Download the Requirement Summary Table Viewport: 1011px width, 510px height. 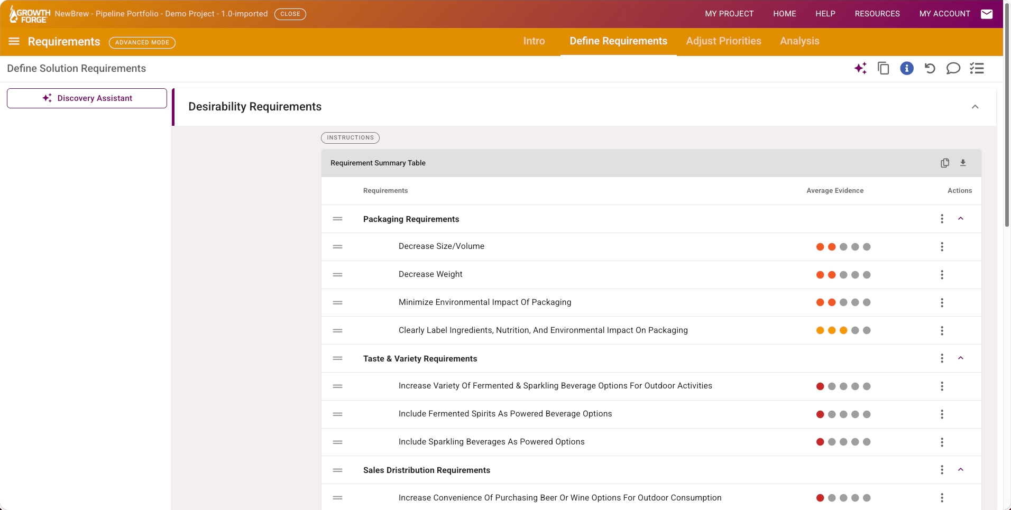(963, 163)
